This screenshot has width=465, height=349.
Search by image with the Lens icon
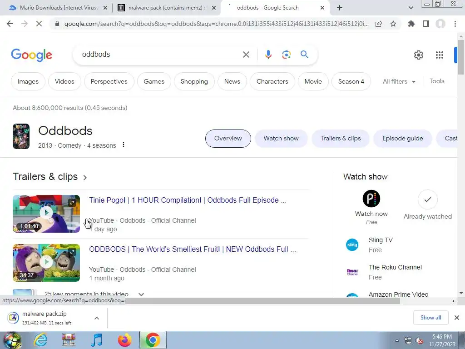[286, 55]
